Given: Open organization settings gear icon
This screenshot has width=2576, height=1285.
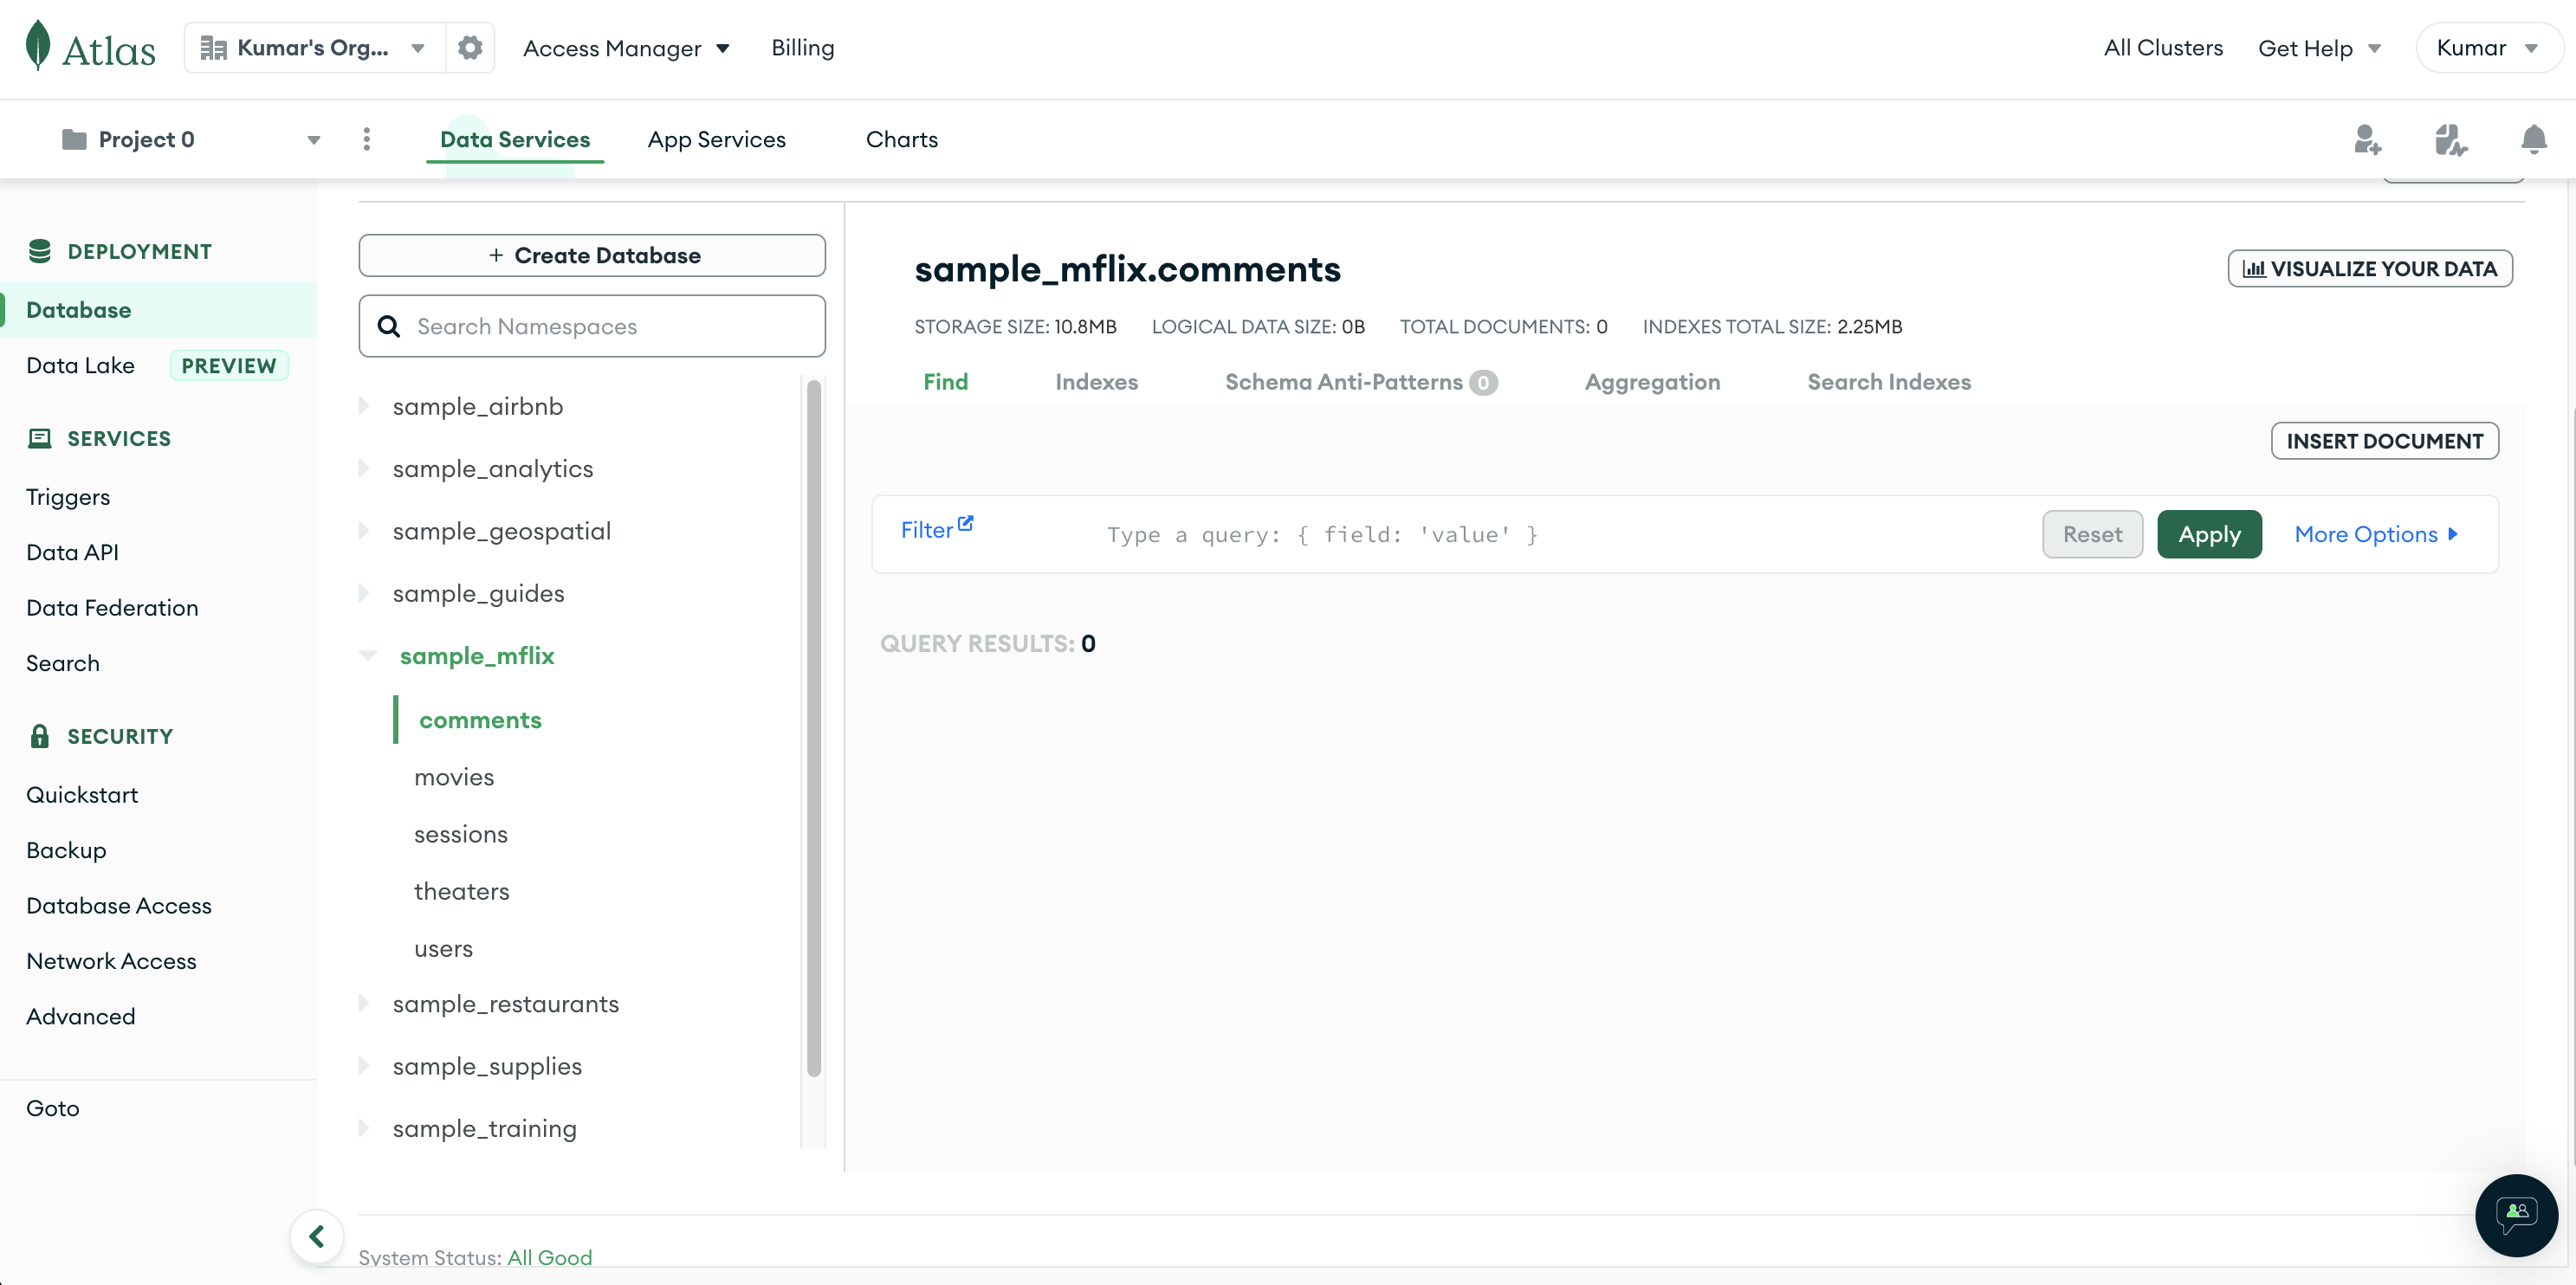Looking at the screenshot, I should pyautogui.click(x=470, y=48).
